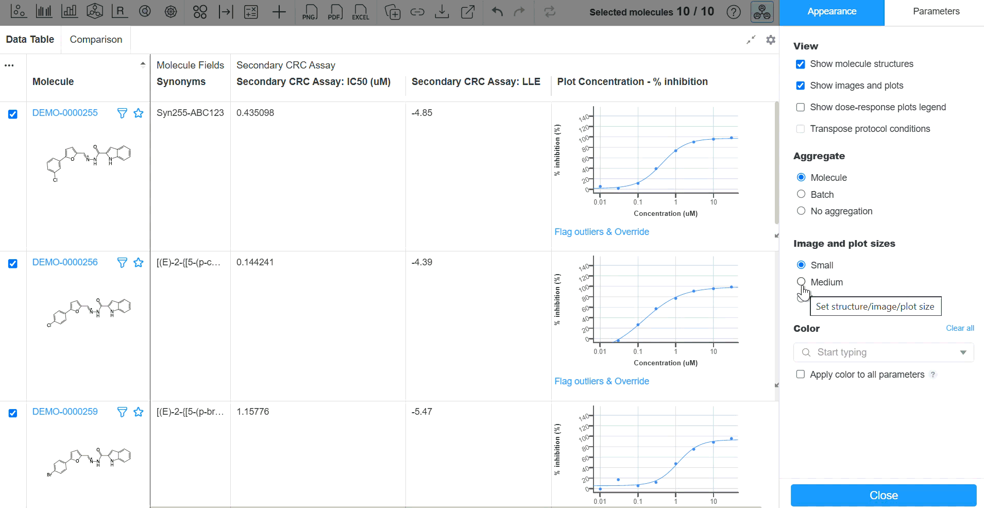Click the four-circles grid icon
The image size is (984, 508).
click(200, 11)
